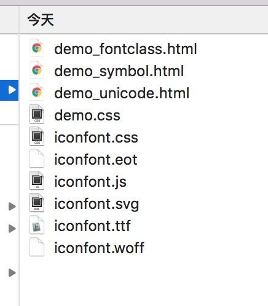This screenshot has height=306, width=268.
Task: Click the font file icon for iconfont.ttf
Action: point(37,225)
